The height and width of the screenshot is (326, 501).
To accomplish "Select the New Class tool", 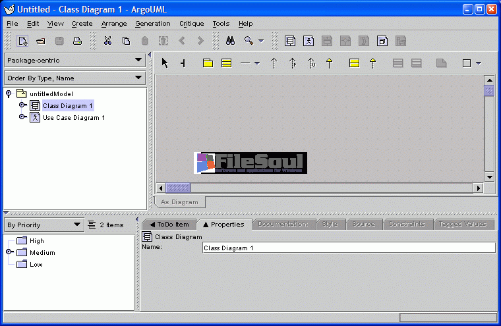I will tap(226, 63).
